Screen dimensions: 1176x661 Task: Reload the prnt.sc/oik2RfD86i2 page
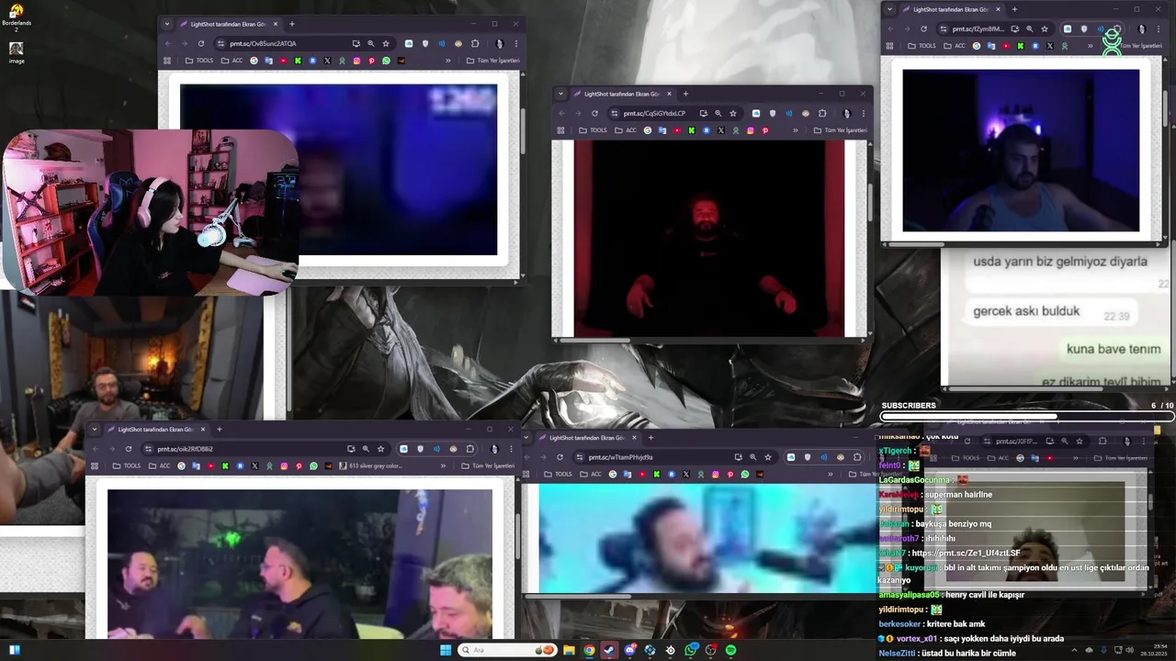click(x=128, y=449)
